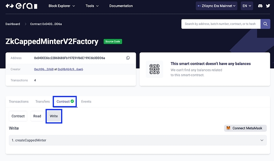Click the no-balances illustration icon
274x161 pixels.
[x=154, y=69]
